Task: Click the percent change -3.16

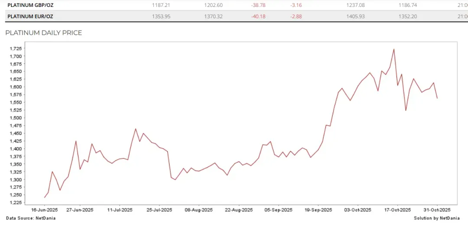Action: click(296, 5)
